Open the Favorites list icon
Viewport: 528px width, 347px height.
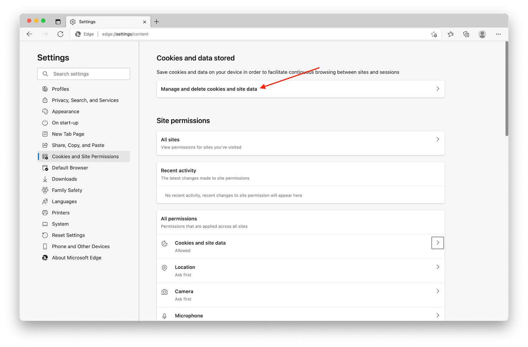pos(450,34)
